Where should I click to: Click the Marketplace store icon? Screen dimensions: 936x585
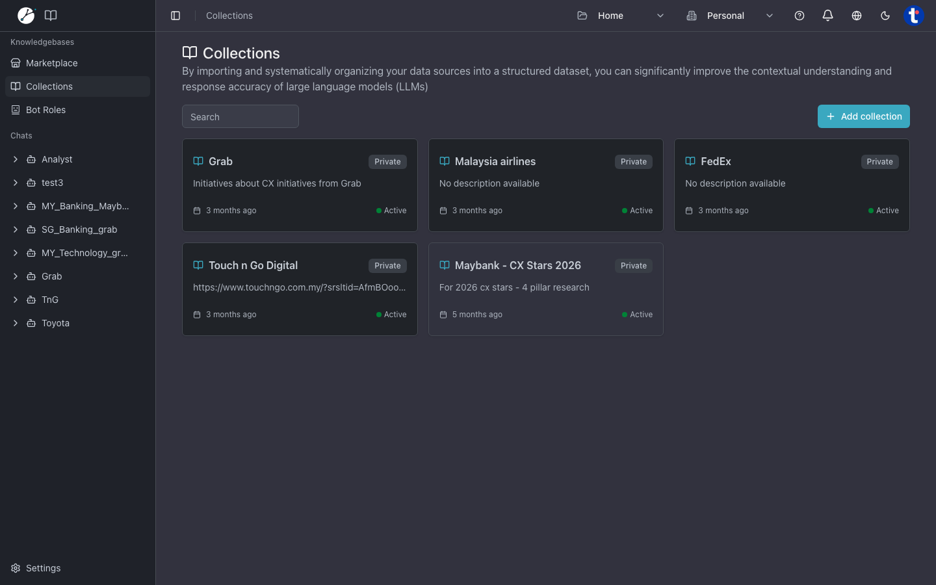16,63
